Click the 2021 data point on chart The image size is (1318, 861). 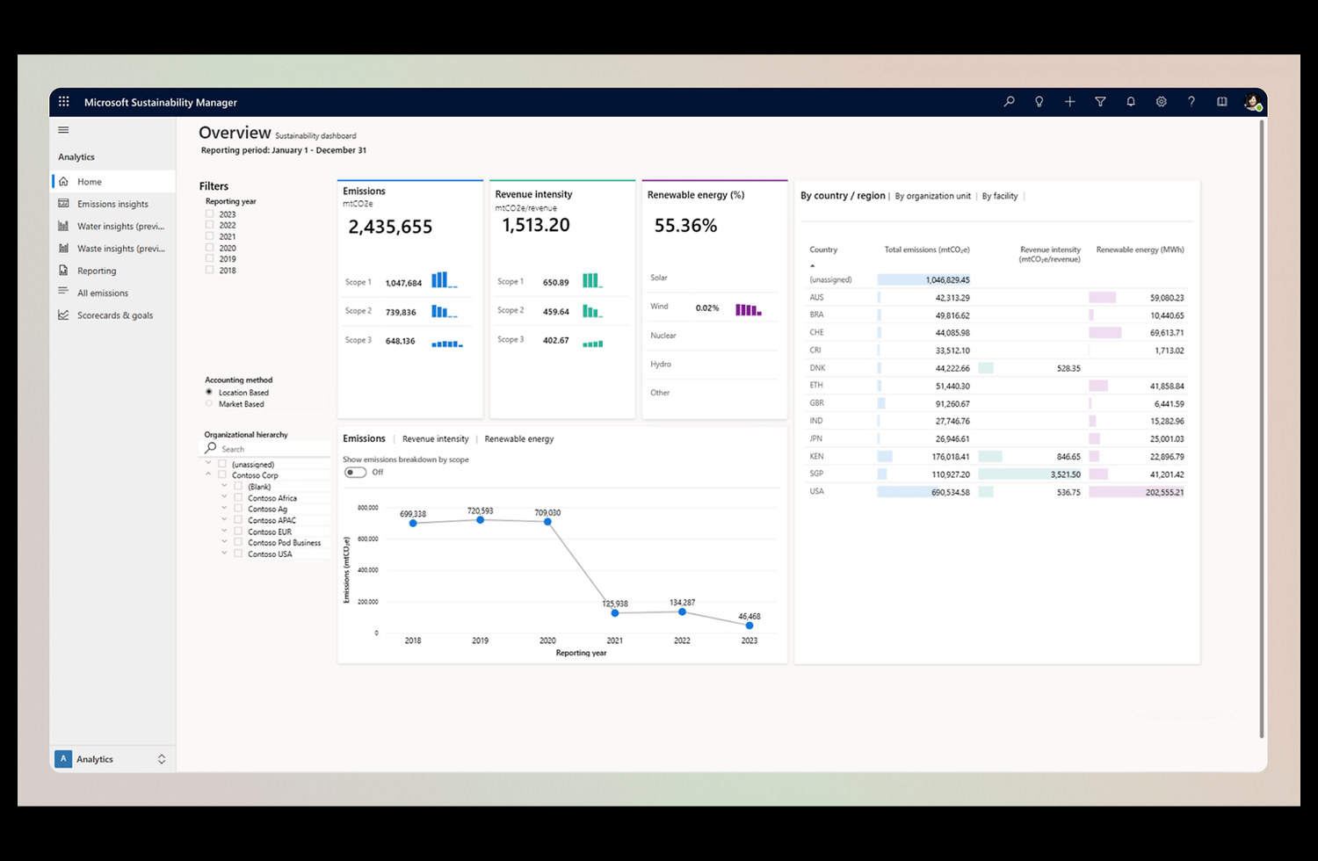[615, 613]
